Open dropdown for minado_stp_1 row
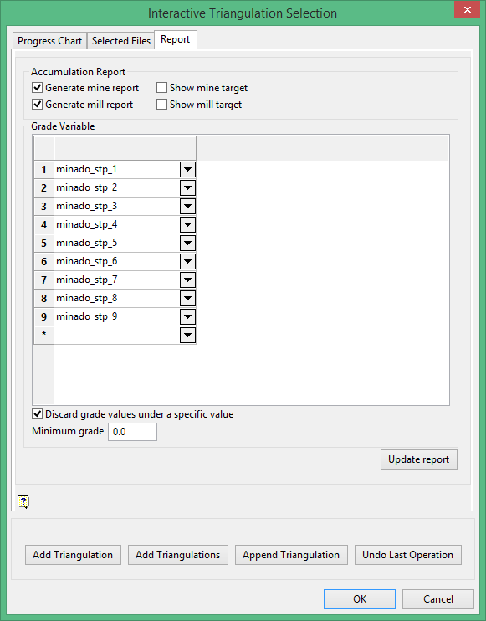The image size is (486, 621). click(187, 170)
